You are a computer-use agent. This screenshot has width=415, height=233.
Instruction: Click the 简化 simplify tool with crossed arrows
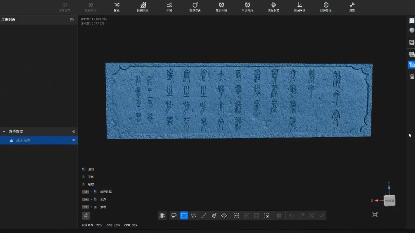pyautogui.click(x=117, y=7)
